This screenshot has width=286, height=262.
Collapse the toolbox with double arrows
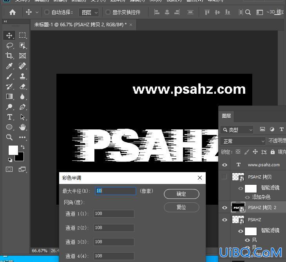click(5, 21)
